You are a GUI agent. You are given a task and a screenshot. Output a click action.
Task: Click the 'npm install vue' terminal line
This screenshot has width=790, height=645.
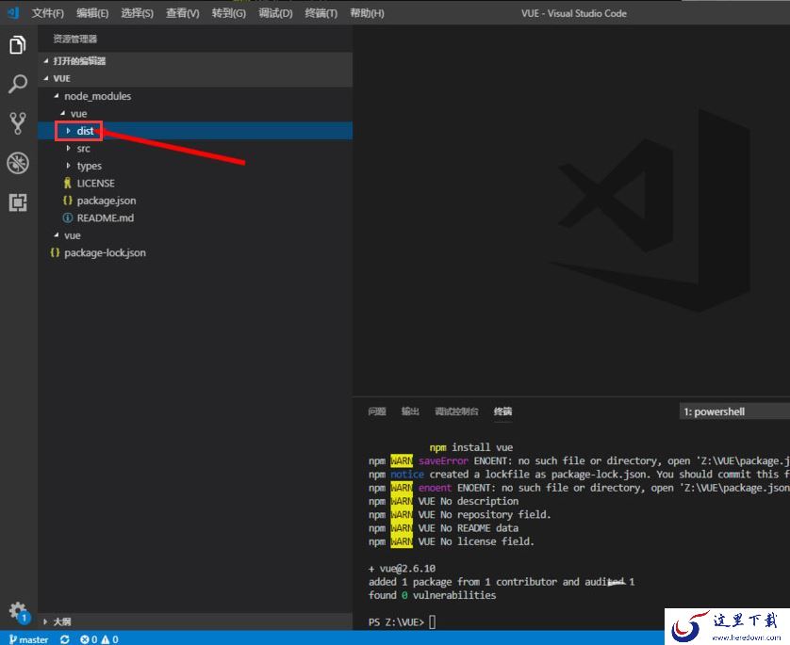click(471, 447)
